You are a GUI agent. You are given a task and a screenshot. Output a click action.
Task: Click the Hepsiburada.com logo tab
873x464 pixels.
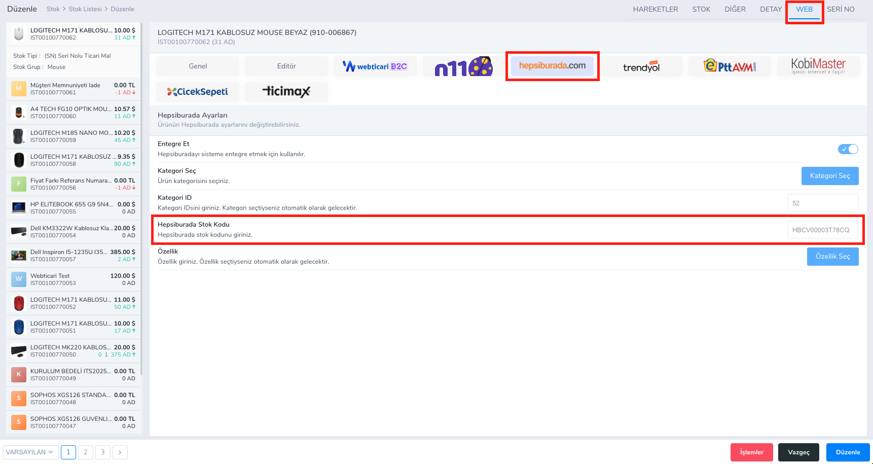tap(552, 66)
